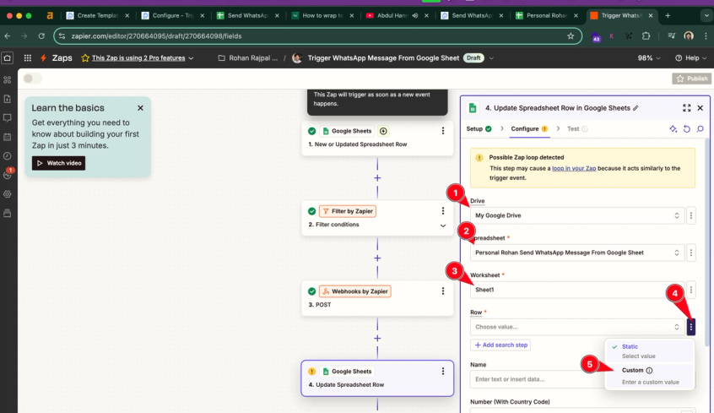Switch to the How to wrap text browser tab
The height and width of the screenshot is (413, 714).
pyautogui.click(x=323, y=15)
